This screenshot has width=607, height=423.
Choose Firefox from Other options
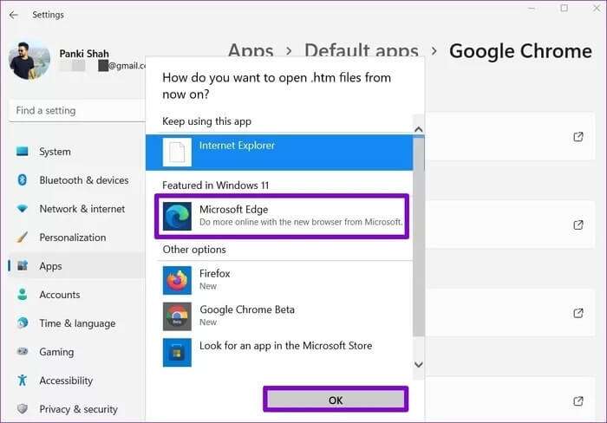pos(279,280)
